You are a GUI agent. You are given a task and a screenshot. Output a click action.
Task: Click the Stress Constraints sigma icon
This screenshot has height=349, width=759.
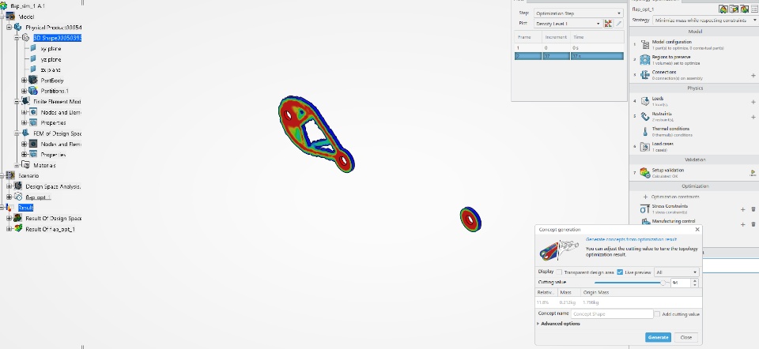coord(645,208)
